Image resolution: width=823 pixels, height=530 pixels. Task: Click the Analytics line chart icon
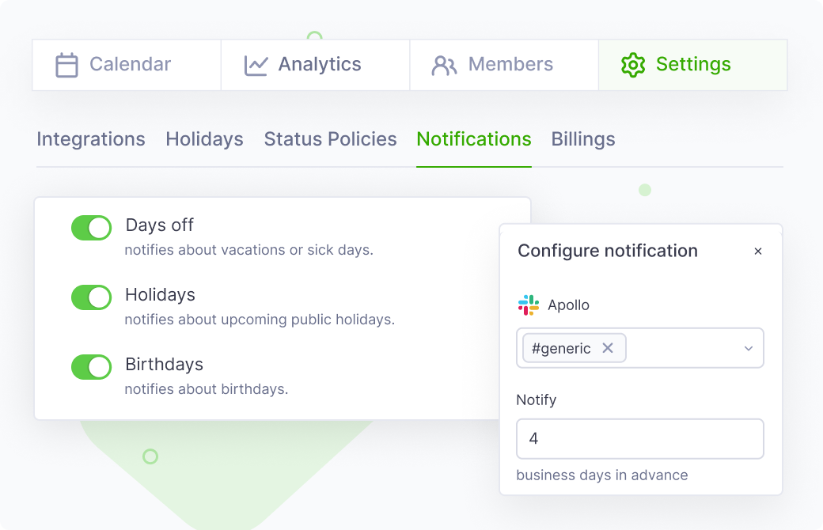(x=256, y=64)
